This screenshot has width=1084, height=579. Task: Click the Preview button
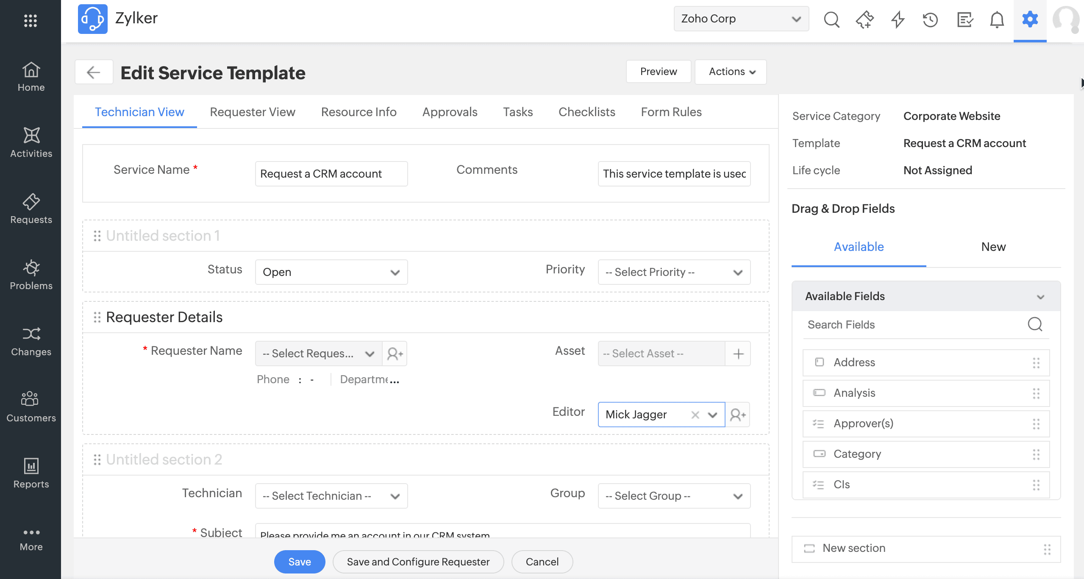(x=658, y=72)
